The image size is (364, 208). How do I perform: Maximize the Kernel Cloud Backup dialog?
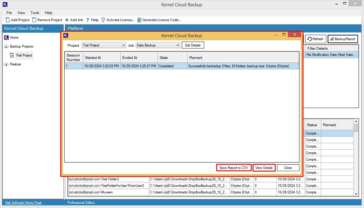tap(283, 35)
